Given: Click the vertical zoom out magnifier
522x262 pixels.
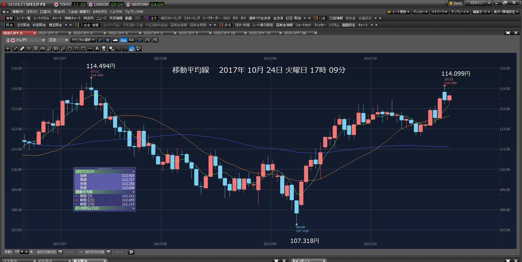Looking at the screenshot, I should 147,40.
